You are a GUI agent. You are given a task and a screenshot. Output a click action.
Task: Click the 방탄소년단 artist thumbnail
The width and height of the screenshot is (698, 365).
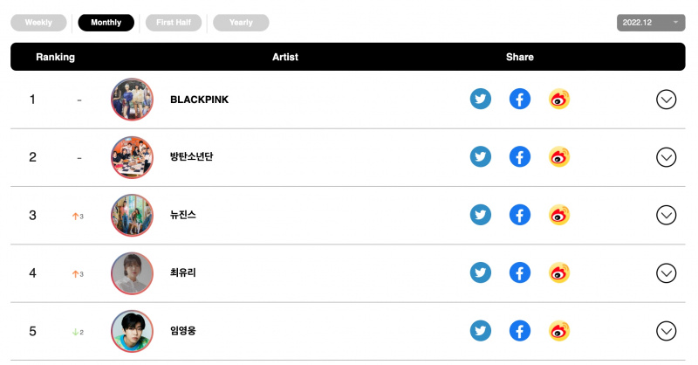click(132, 157)
